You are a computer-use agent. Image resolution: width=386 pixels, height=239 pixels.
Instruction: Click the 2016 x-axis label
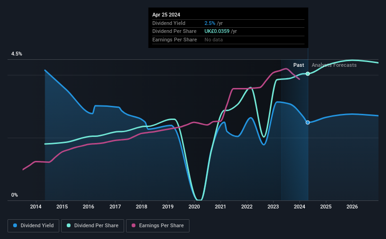[x=88, y=207]
